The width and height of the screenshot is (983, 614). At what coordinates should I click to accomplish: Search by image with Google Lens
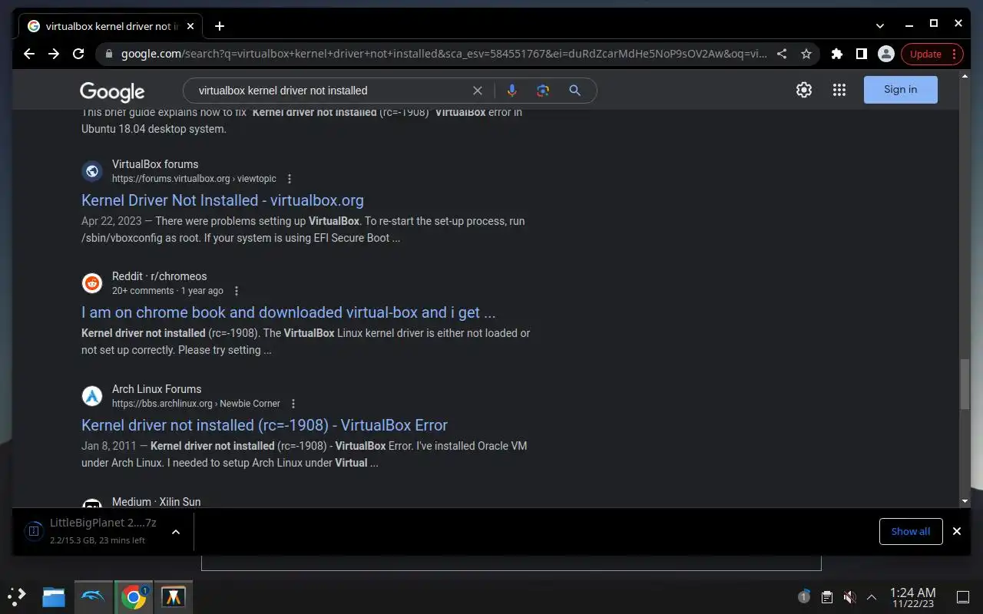click(x=543, y=91)
